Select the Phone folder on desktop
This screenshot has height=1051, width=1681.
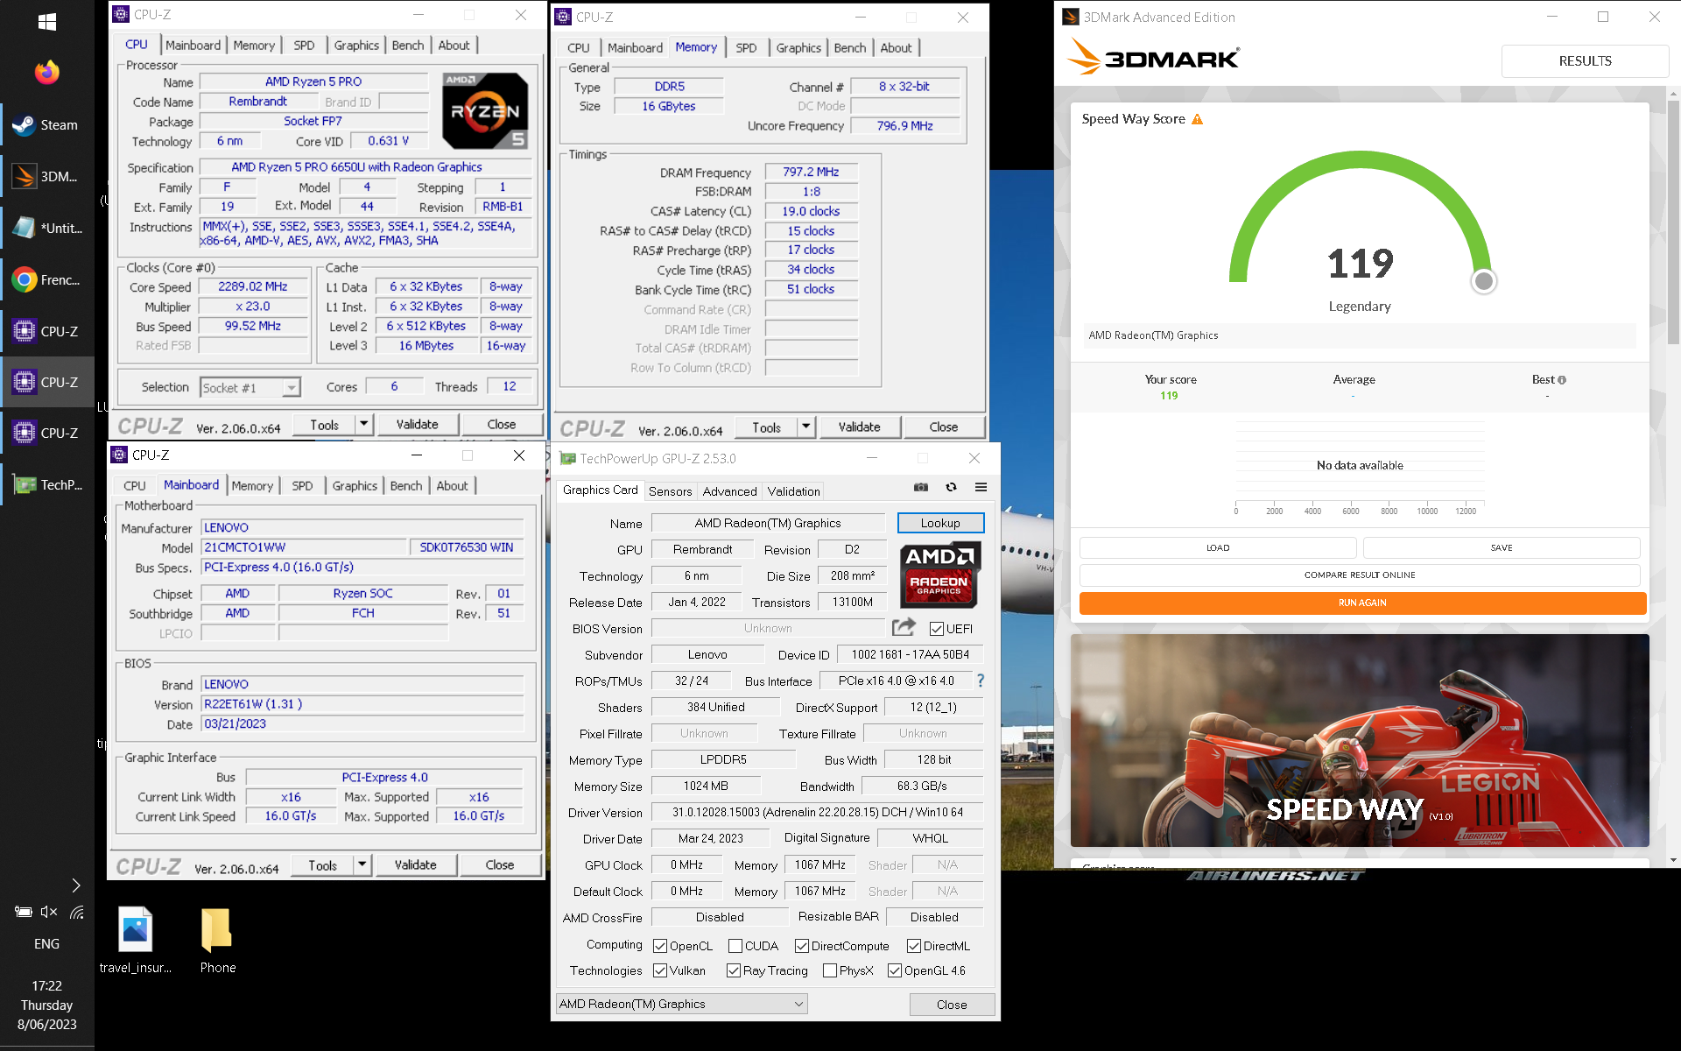[x=217, y=940]
